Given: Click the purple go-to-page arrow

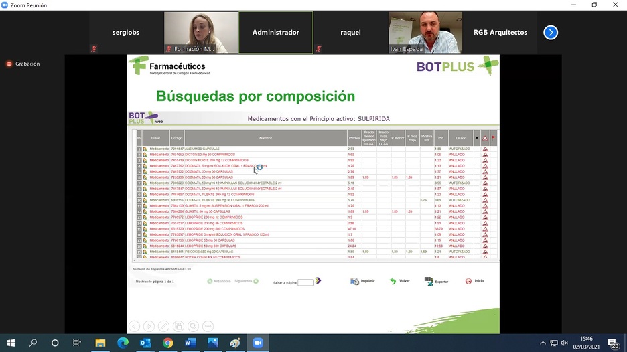Looking at the screenshot, I should [318, 281].
